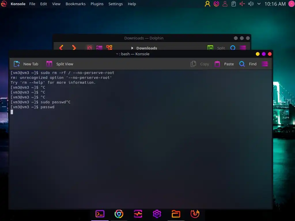This screenshot has width=295, height=221.
Task: Close Konsole with the red button
Action: (270, 54)
